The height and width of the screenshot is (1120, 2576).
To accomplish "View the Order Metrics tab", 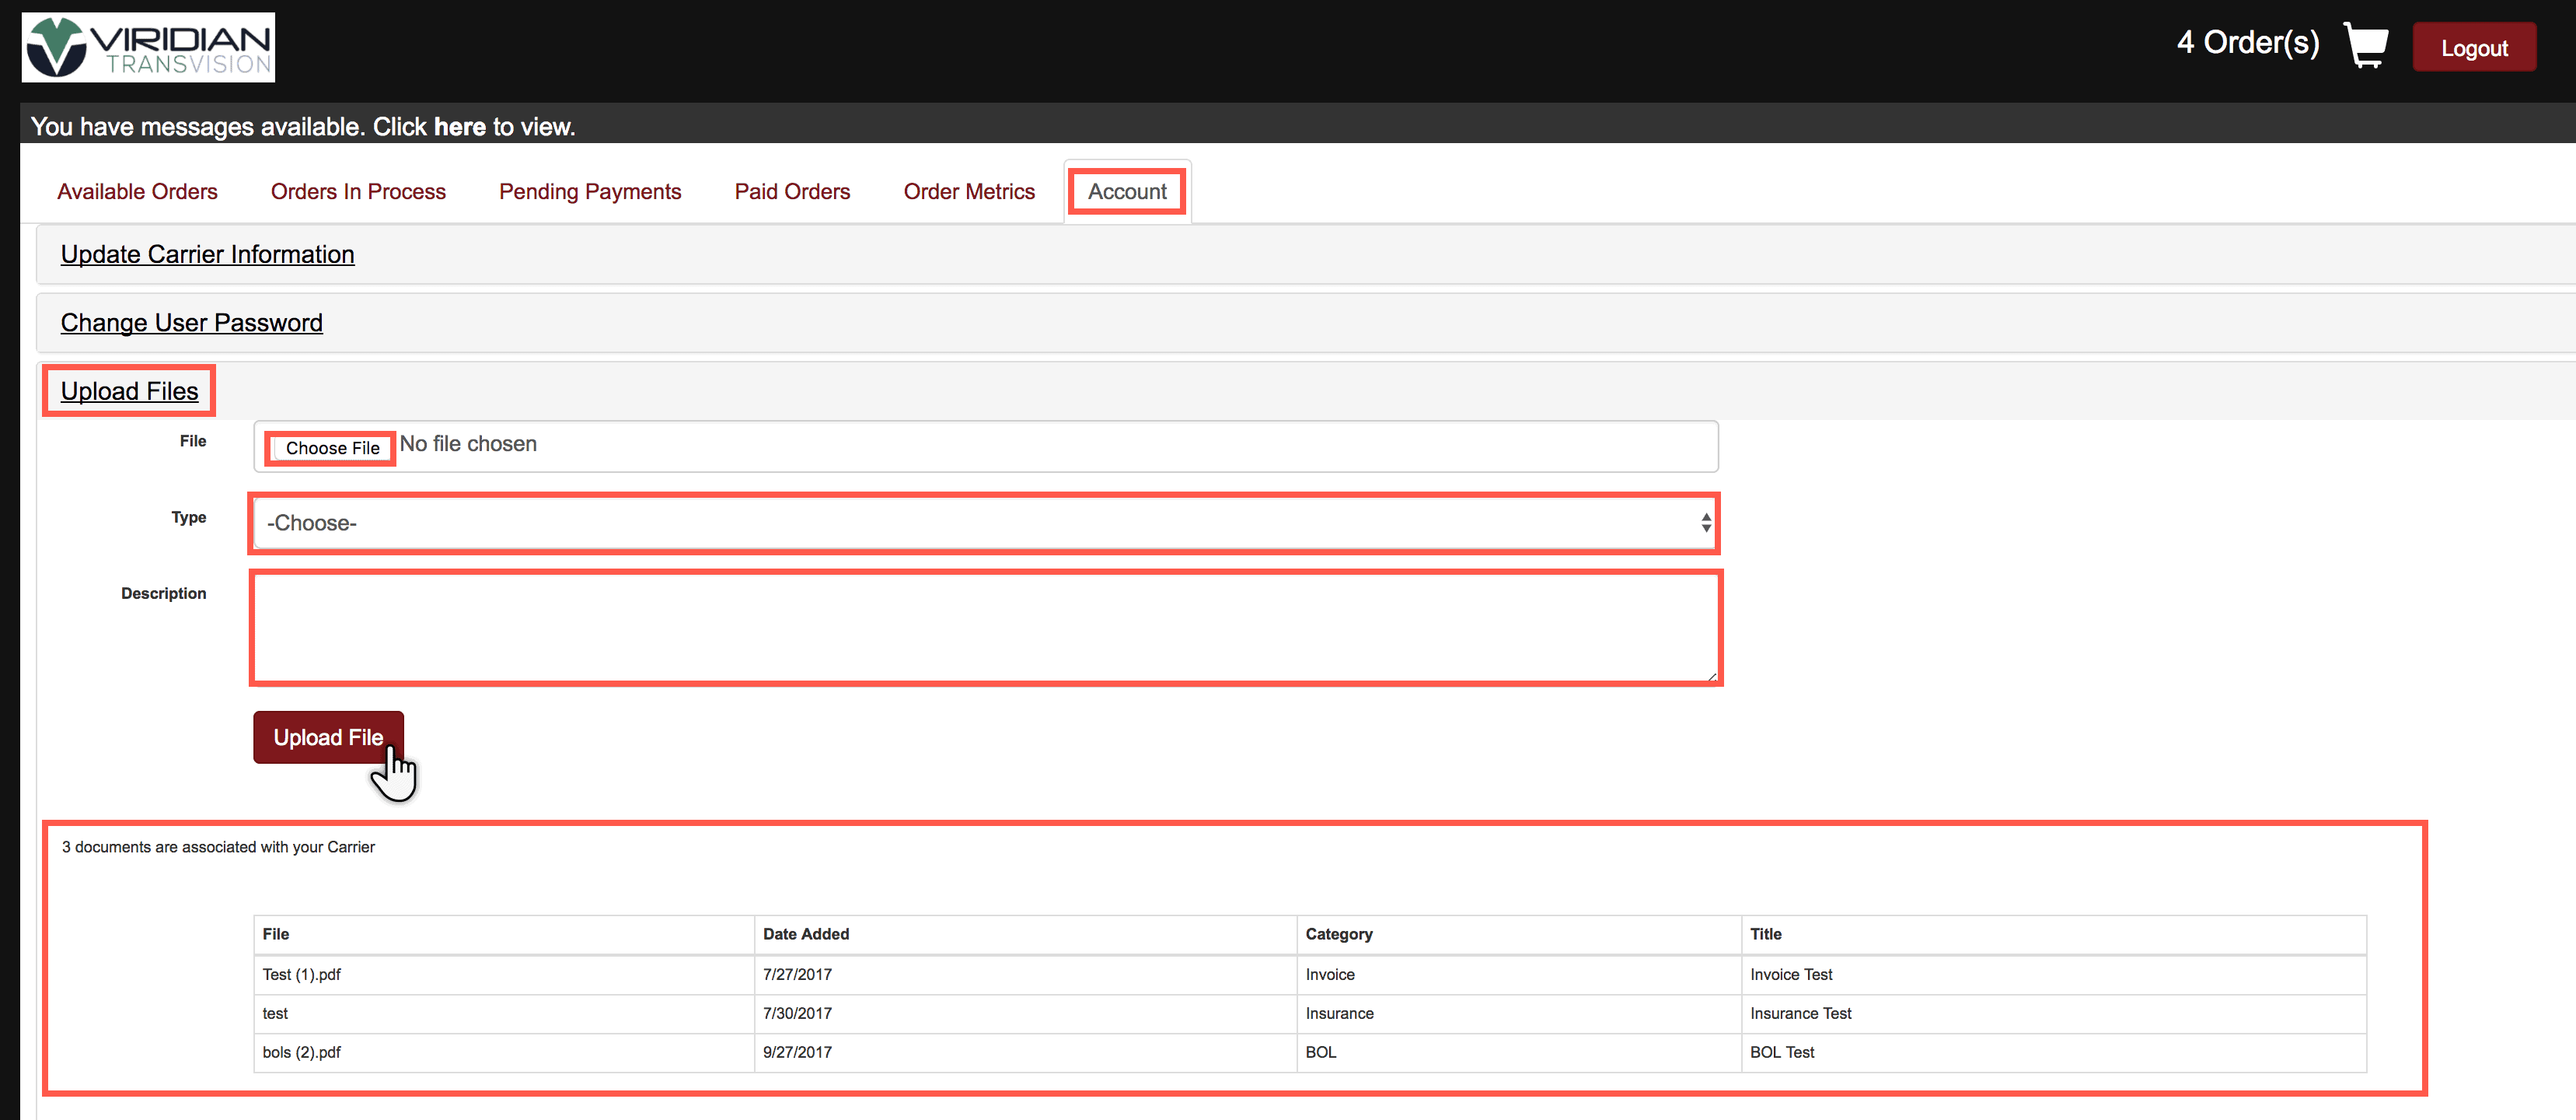I will click(968, 191).
